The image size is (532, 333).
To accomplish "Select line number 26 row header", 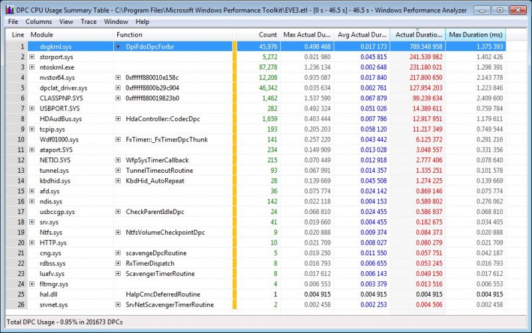I will (17, 304).
